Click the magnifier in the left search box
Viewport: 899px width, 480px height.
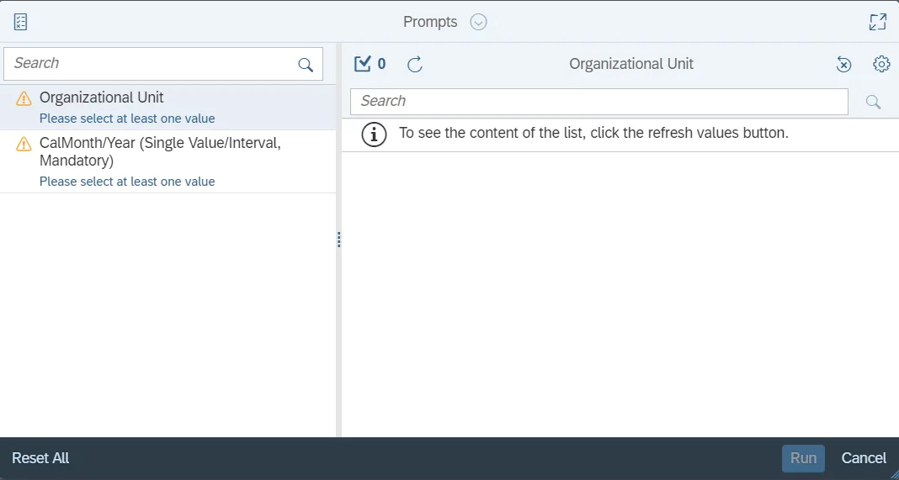coord(306,65)
